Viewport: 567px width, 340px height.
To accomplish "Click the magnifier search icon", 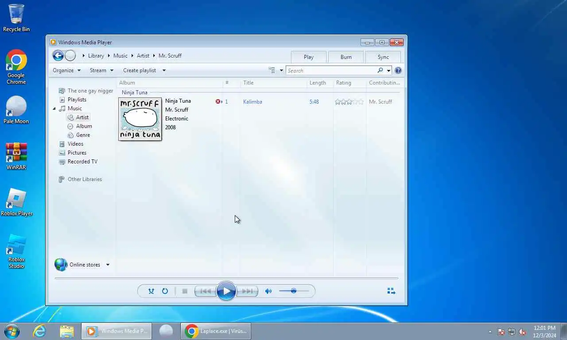I will click(x=380, y=70).
